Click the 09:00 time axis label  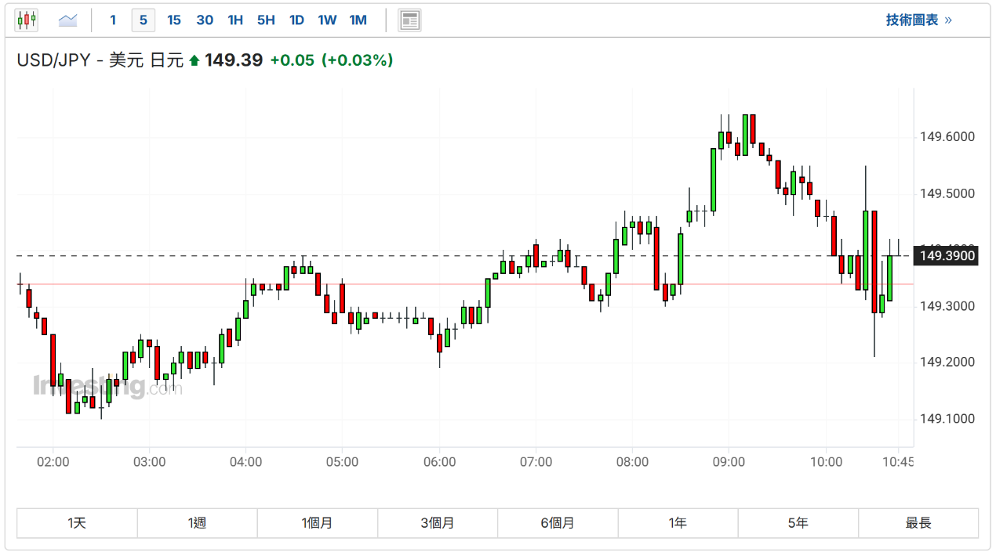tap(729, 462)
